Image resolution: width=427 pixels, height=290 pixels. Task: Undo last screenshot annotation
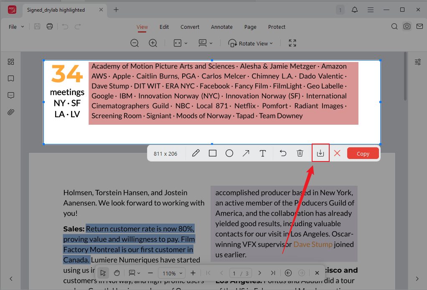283,154
